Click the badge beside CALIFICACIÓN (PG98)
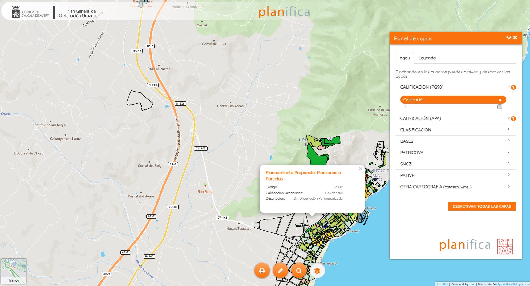 click(x=513, y=87)
